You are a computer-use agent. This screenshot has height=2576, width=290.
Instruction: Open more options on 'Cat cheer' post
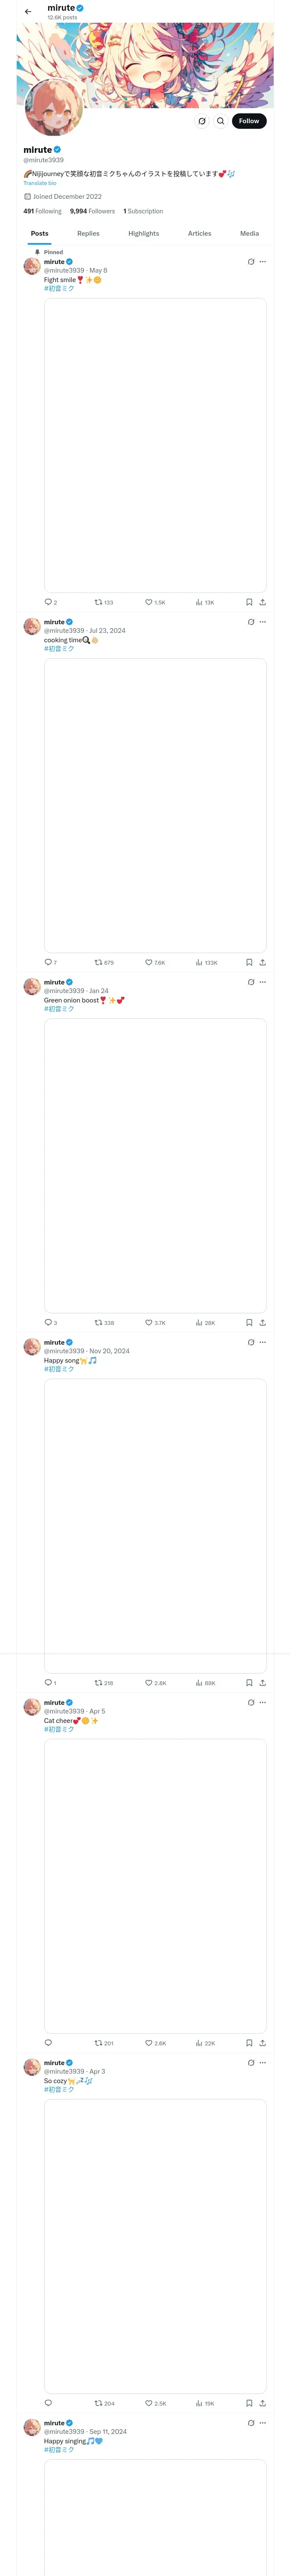(x=263, y=1702)
